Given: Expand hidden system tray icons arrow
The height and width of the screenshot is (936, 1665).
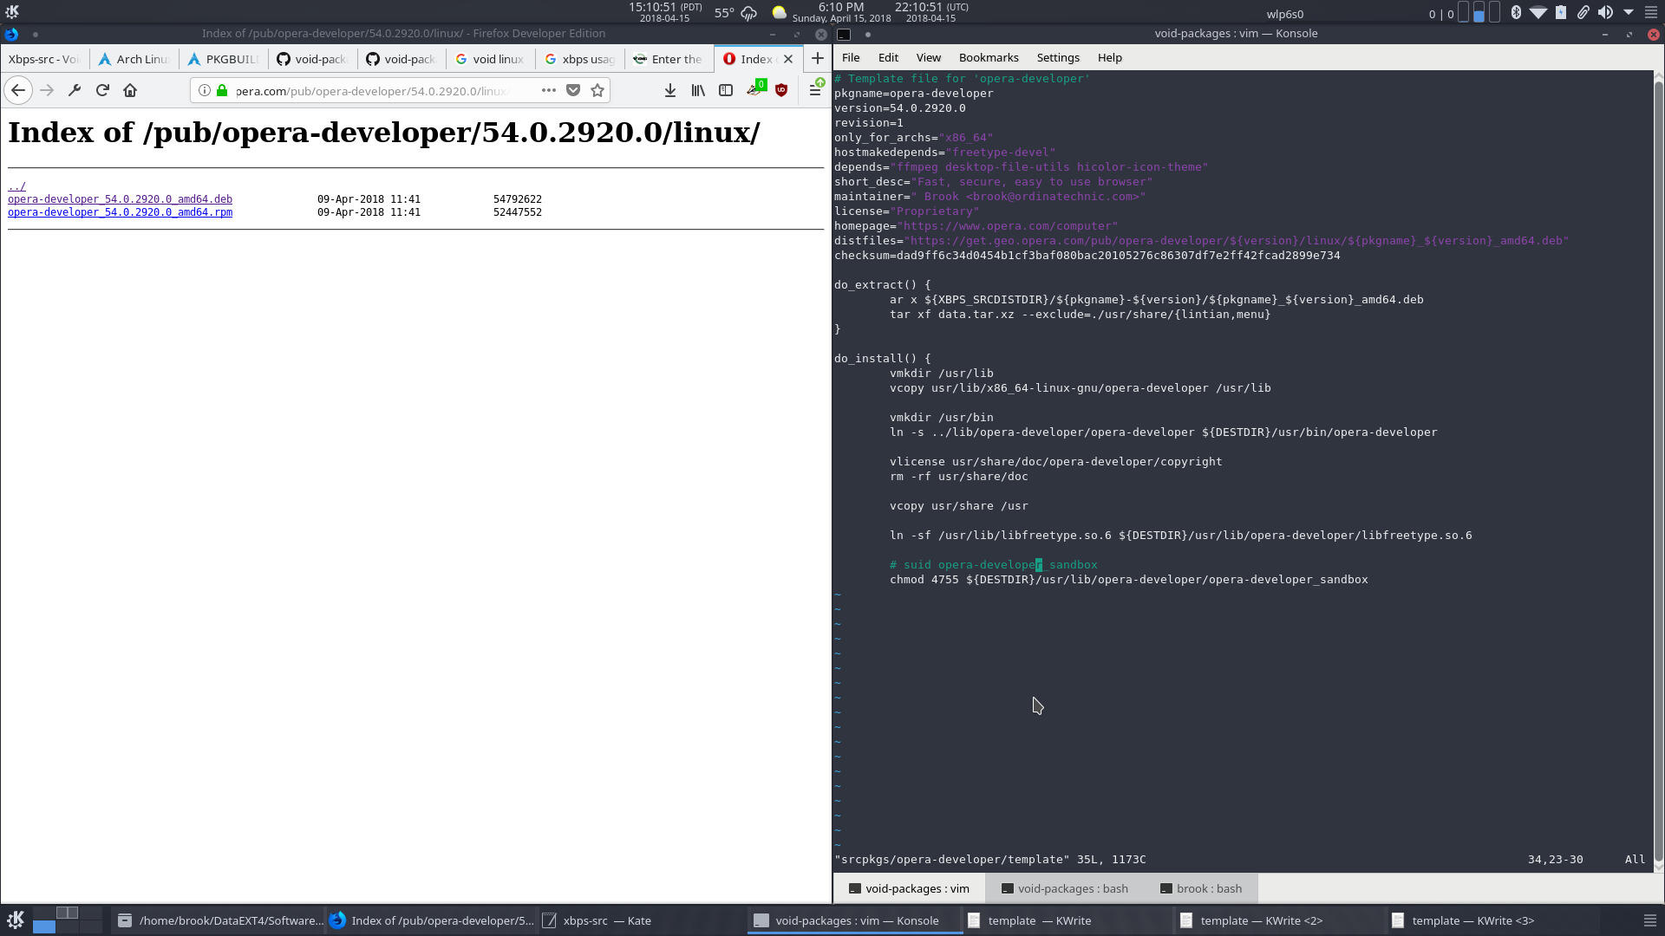Looking at the screenshot, I should pos(1628,12).
